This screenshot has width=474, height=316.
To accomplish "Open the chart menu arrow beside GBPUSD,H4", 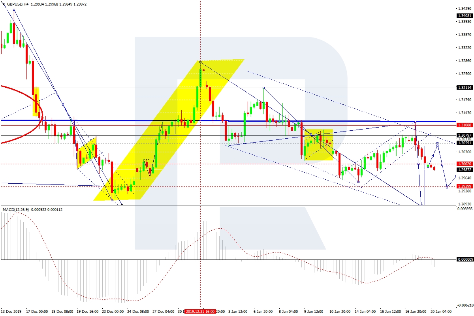I will 4,4.
